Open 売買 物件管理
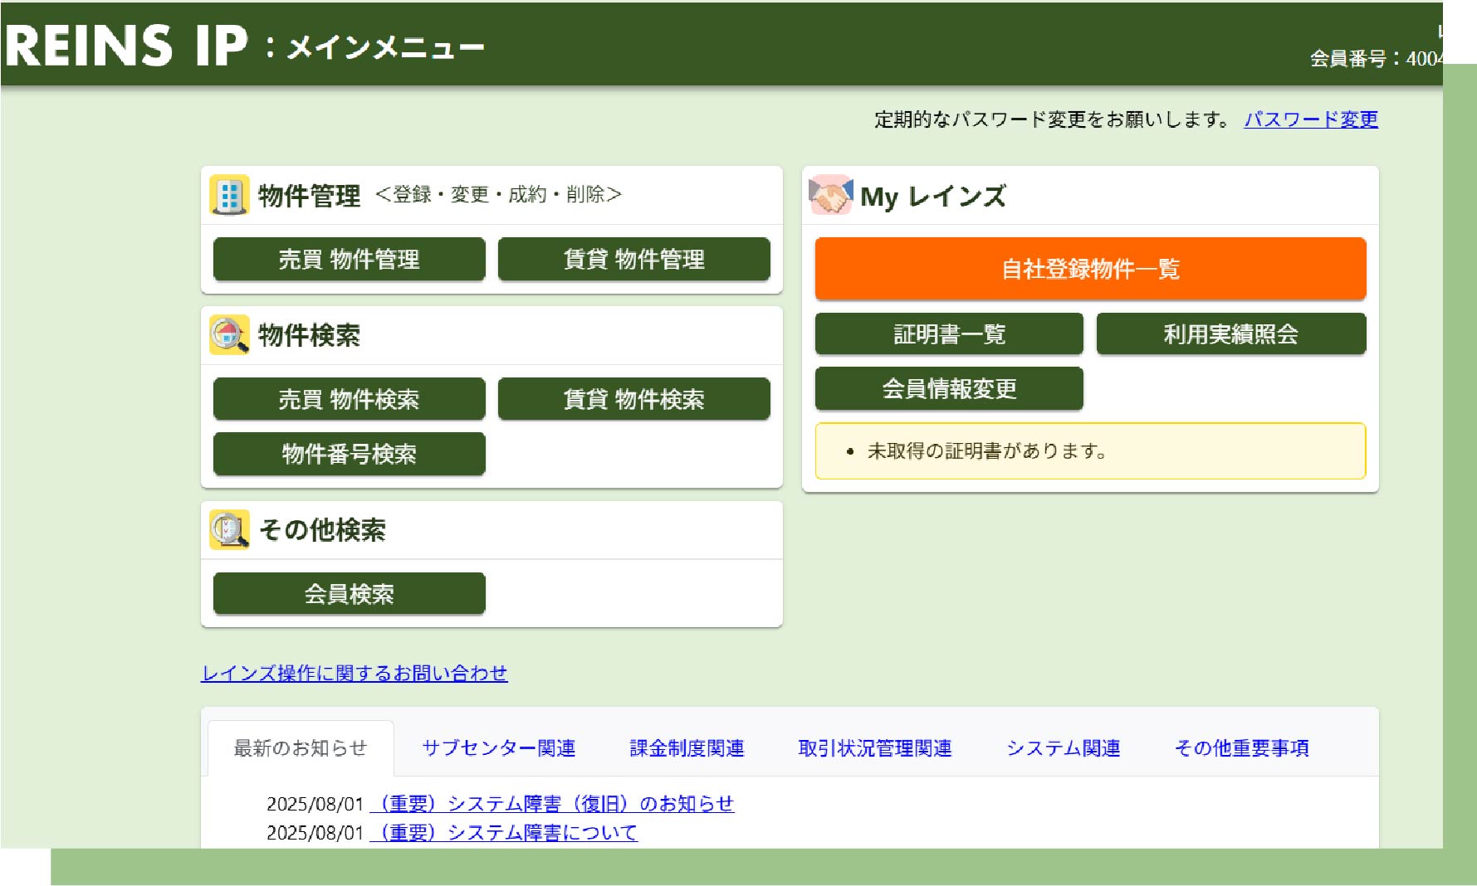This screenshot has width=1477, height=886. pyautogui.click(x=349, y=260)
